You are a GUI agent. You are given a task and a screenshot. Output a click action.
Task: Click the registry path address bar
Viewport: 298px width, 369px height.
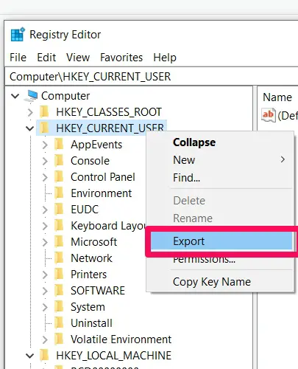coord(152,77)
